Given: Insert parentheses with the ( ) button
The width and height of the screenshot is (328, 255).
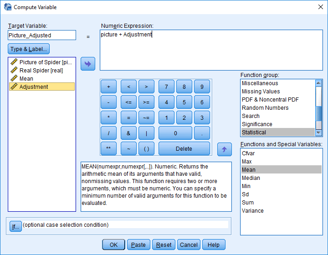Looking at the screenshot, I should 146,149.
